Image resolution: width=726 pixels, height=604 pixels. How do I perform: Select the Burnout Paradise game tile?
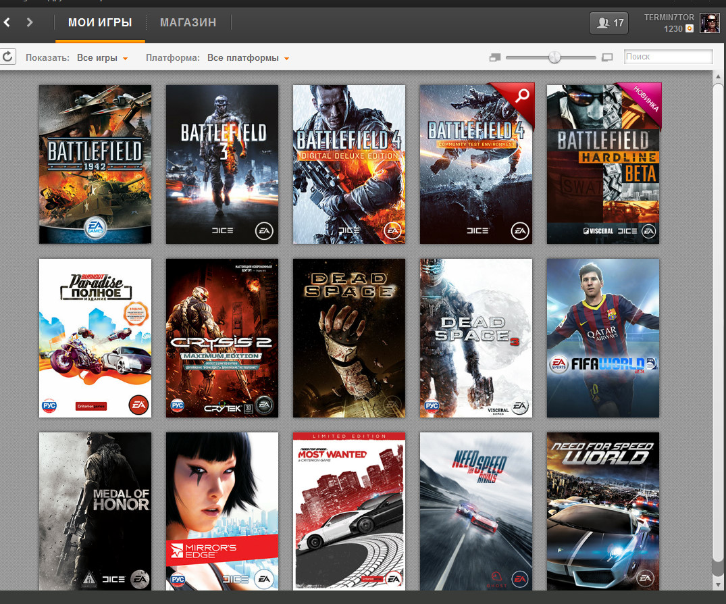coord(95,338)
